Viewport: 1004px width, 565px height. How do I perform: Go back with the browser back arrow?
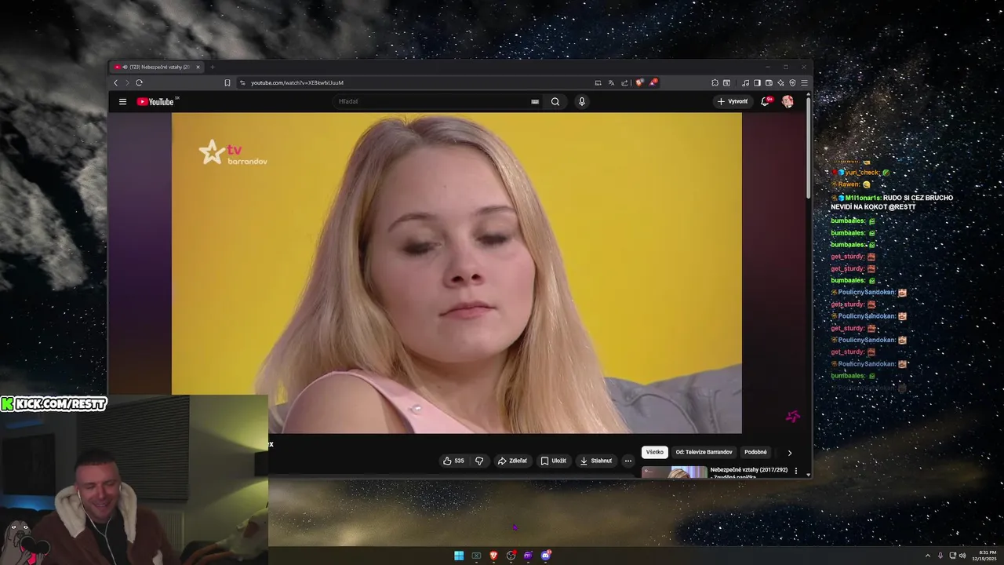click(x=116, y=82)
